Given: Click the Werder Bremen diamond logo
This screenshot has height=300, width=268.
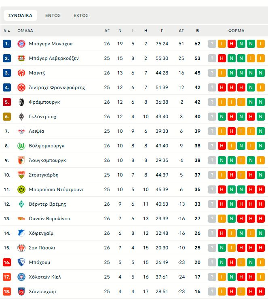Looking at the screenshot, I should [21, 204].
